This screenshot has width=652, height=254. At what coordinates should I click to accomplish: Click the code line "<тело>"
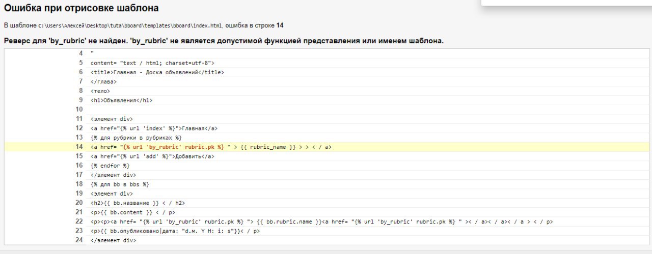pyautogui.click(x=100, y=91)
